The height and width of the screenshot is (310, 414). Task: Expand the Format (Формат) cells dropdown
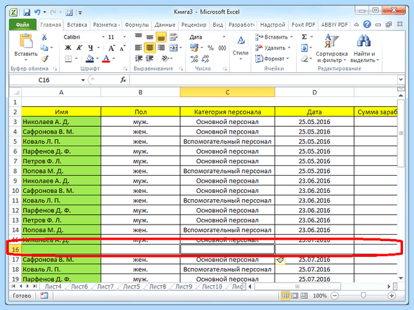[288, 59]
